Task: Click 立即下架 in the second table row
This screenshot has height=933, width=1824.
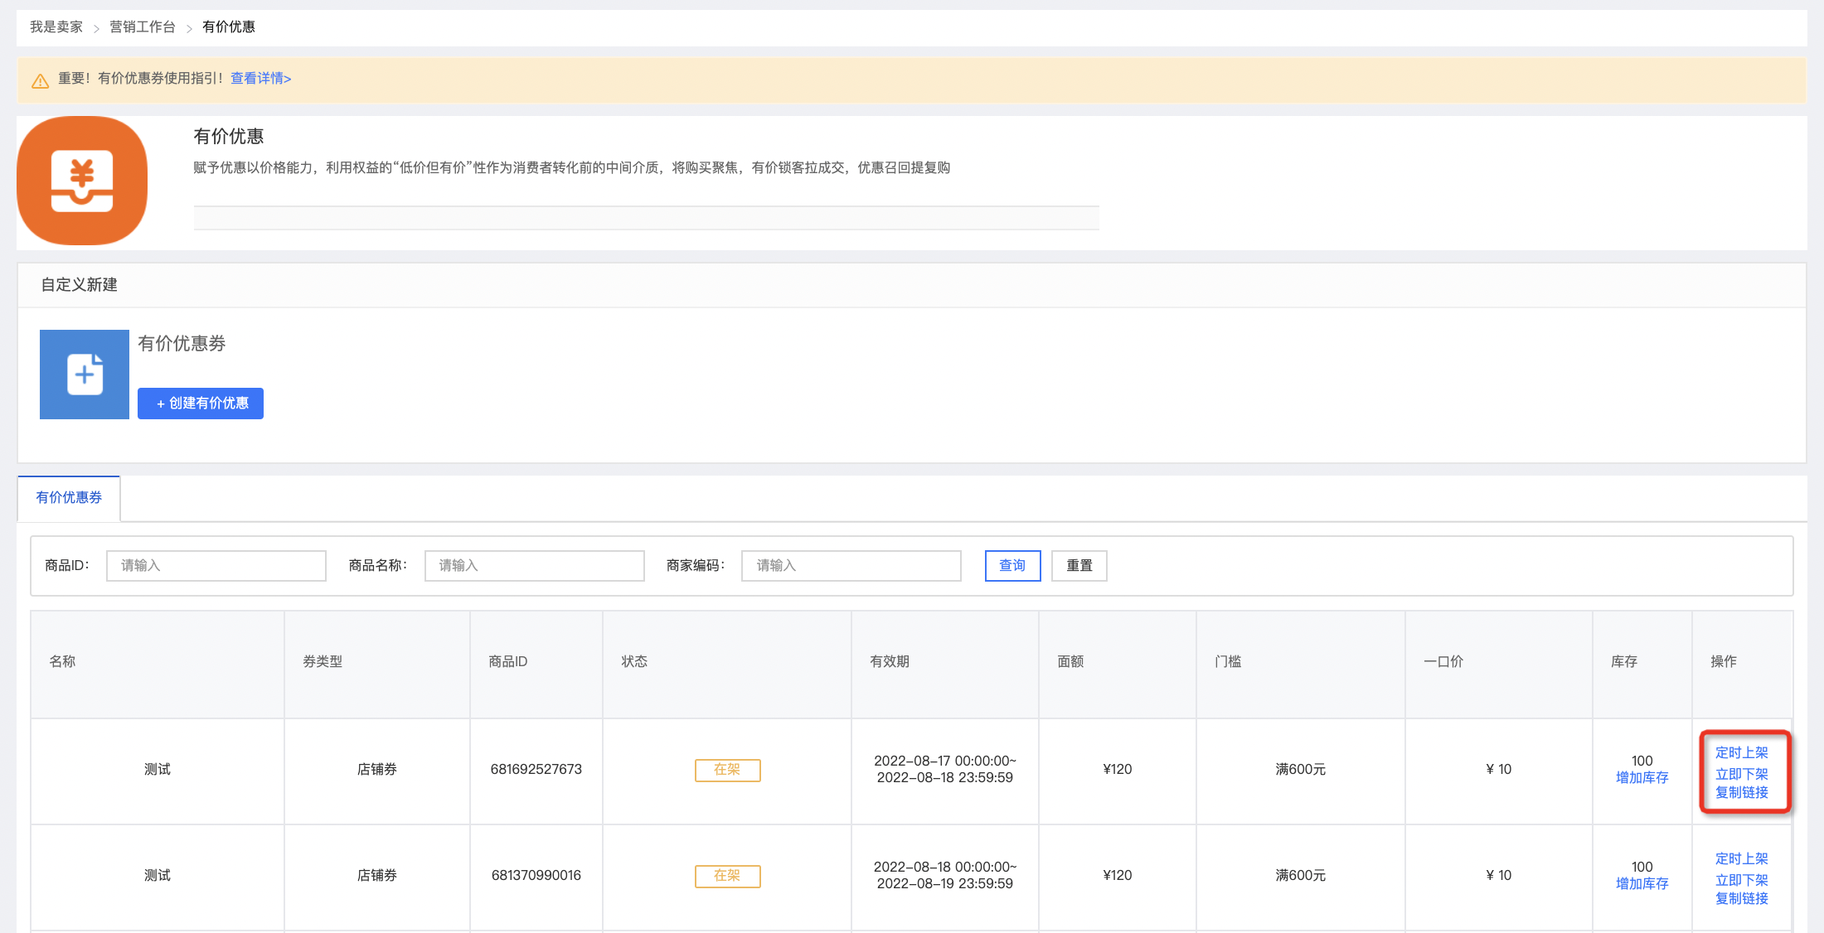Action: (x=1742, y=880)
